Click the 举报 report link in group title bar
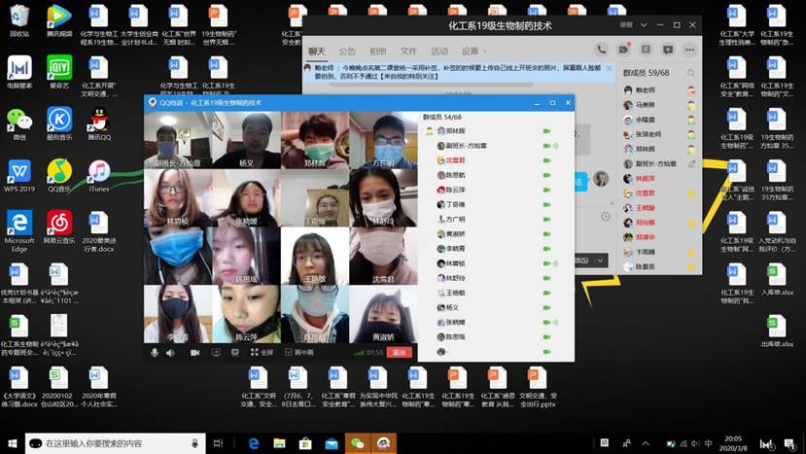806x454 pixels. tap(625, 24)
